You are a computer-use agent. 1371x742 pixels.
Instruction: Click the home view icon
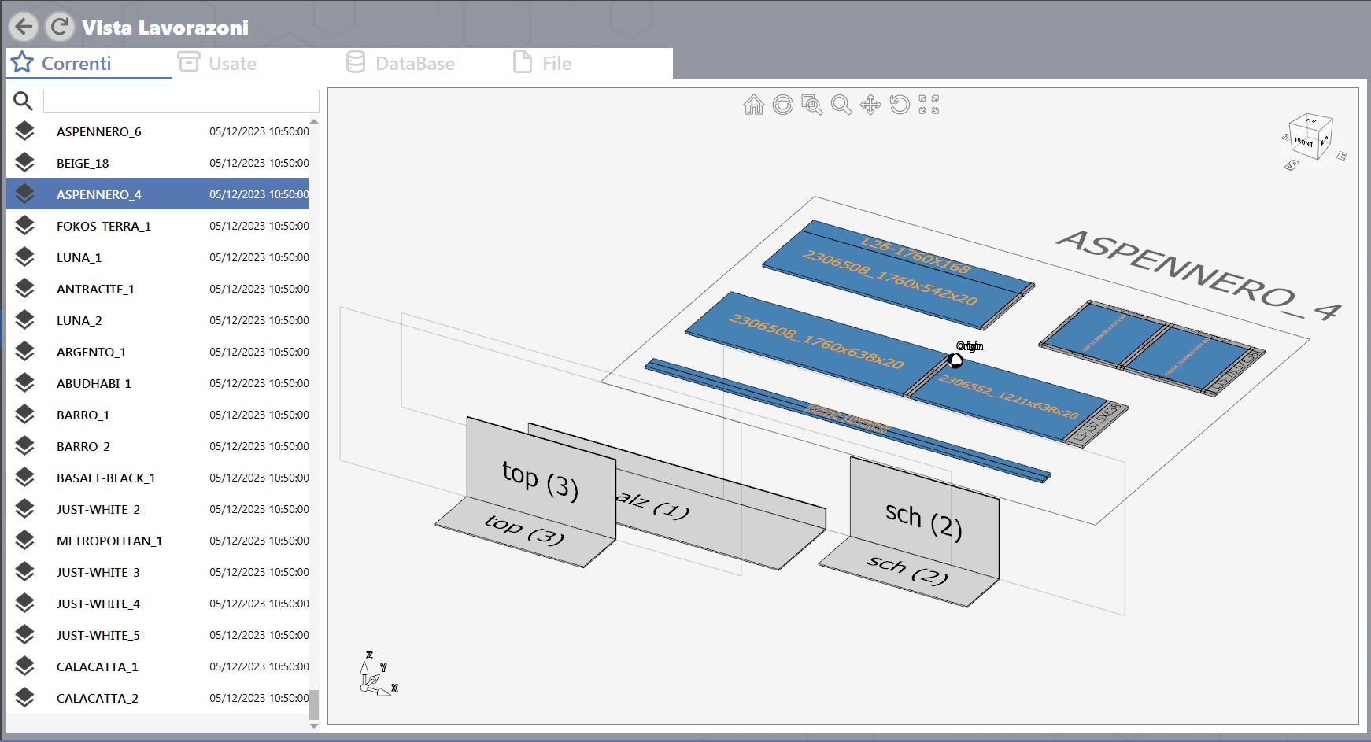[x=753, y=105]
